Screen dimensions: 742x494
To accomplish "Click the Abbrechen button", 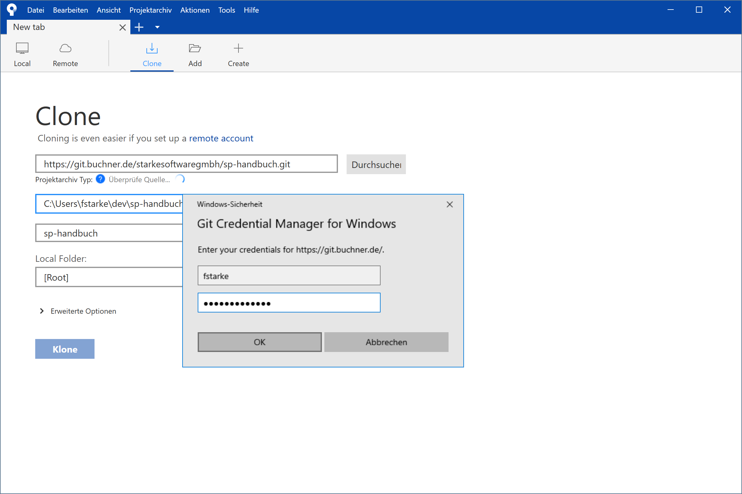I will 386,342.
